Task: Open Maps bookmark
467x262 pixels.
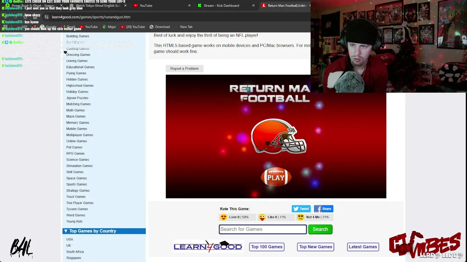Action: (x=109, y=27)
